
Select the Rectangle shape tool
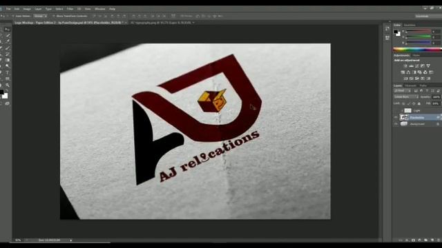(8, 79)
